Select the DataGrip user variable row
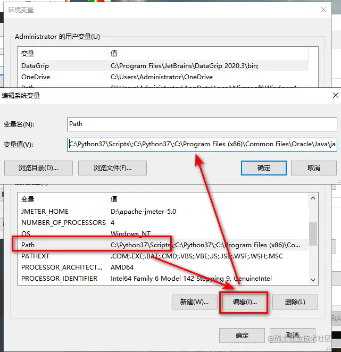This screenshot has height=352, width=341. tap(164, 66)
